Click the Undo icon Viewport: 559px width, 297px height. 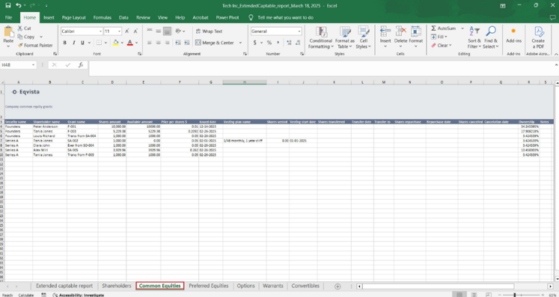[x=18, y=5]
